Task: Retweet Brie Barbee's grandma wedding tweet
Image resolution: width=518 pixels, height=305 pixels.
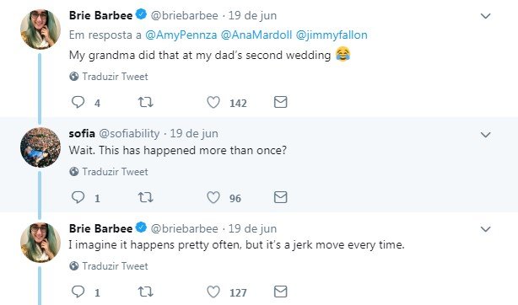Action: pyautogui.click(x=145, y=102)
